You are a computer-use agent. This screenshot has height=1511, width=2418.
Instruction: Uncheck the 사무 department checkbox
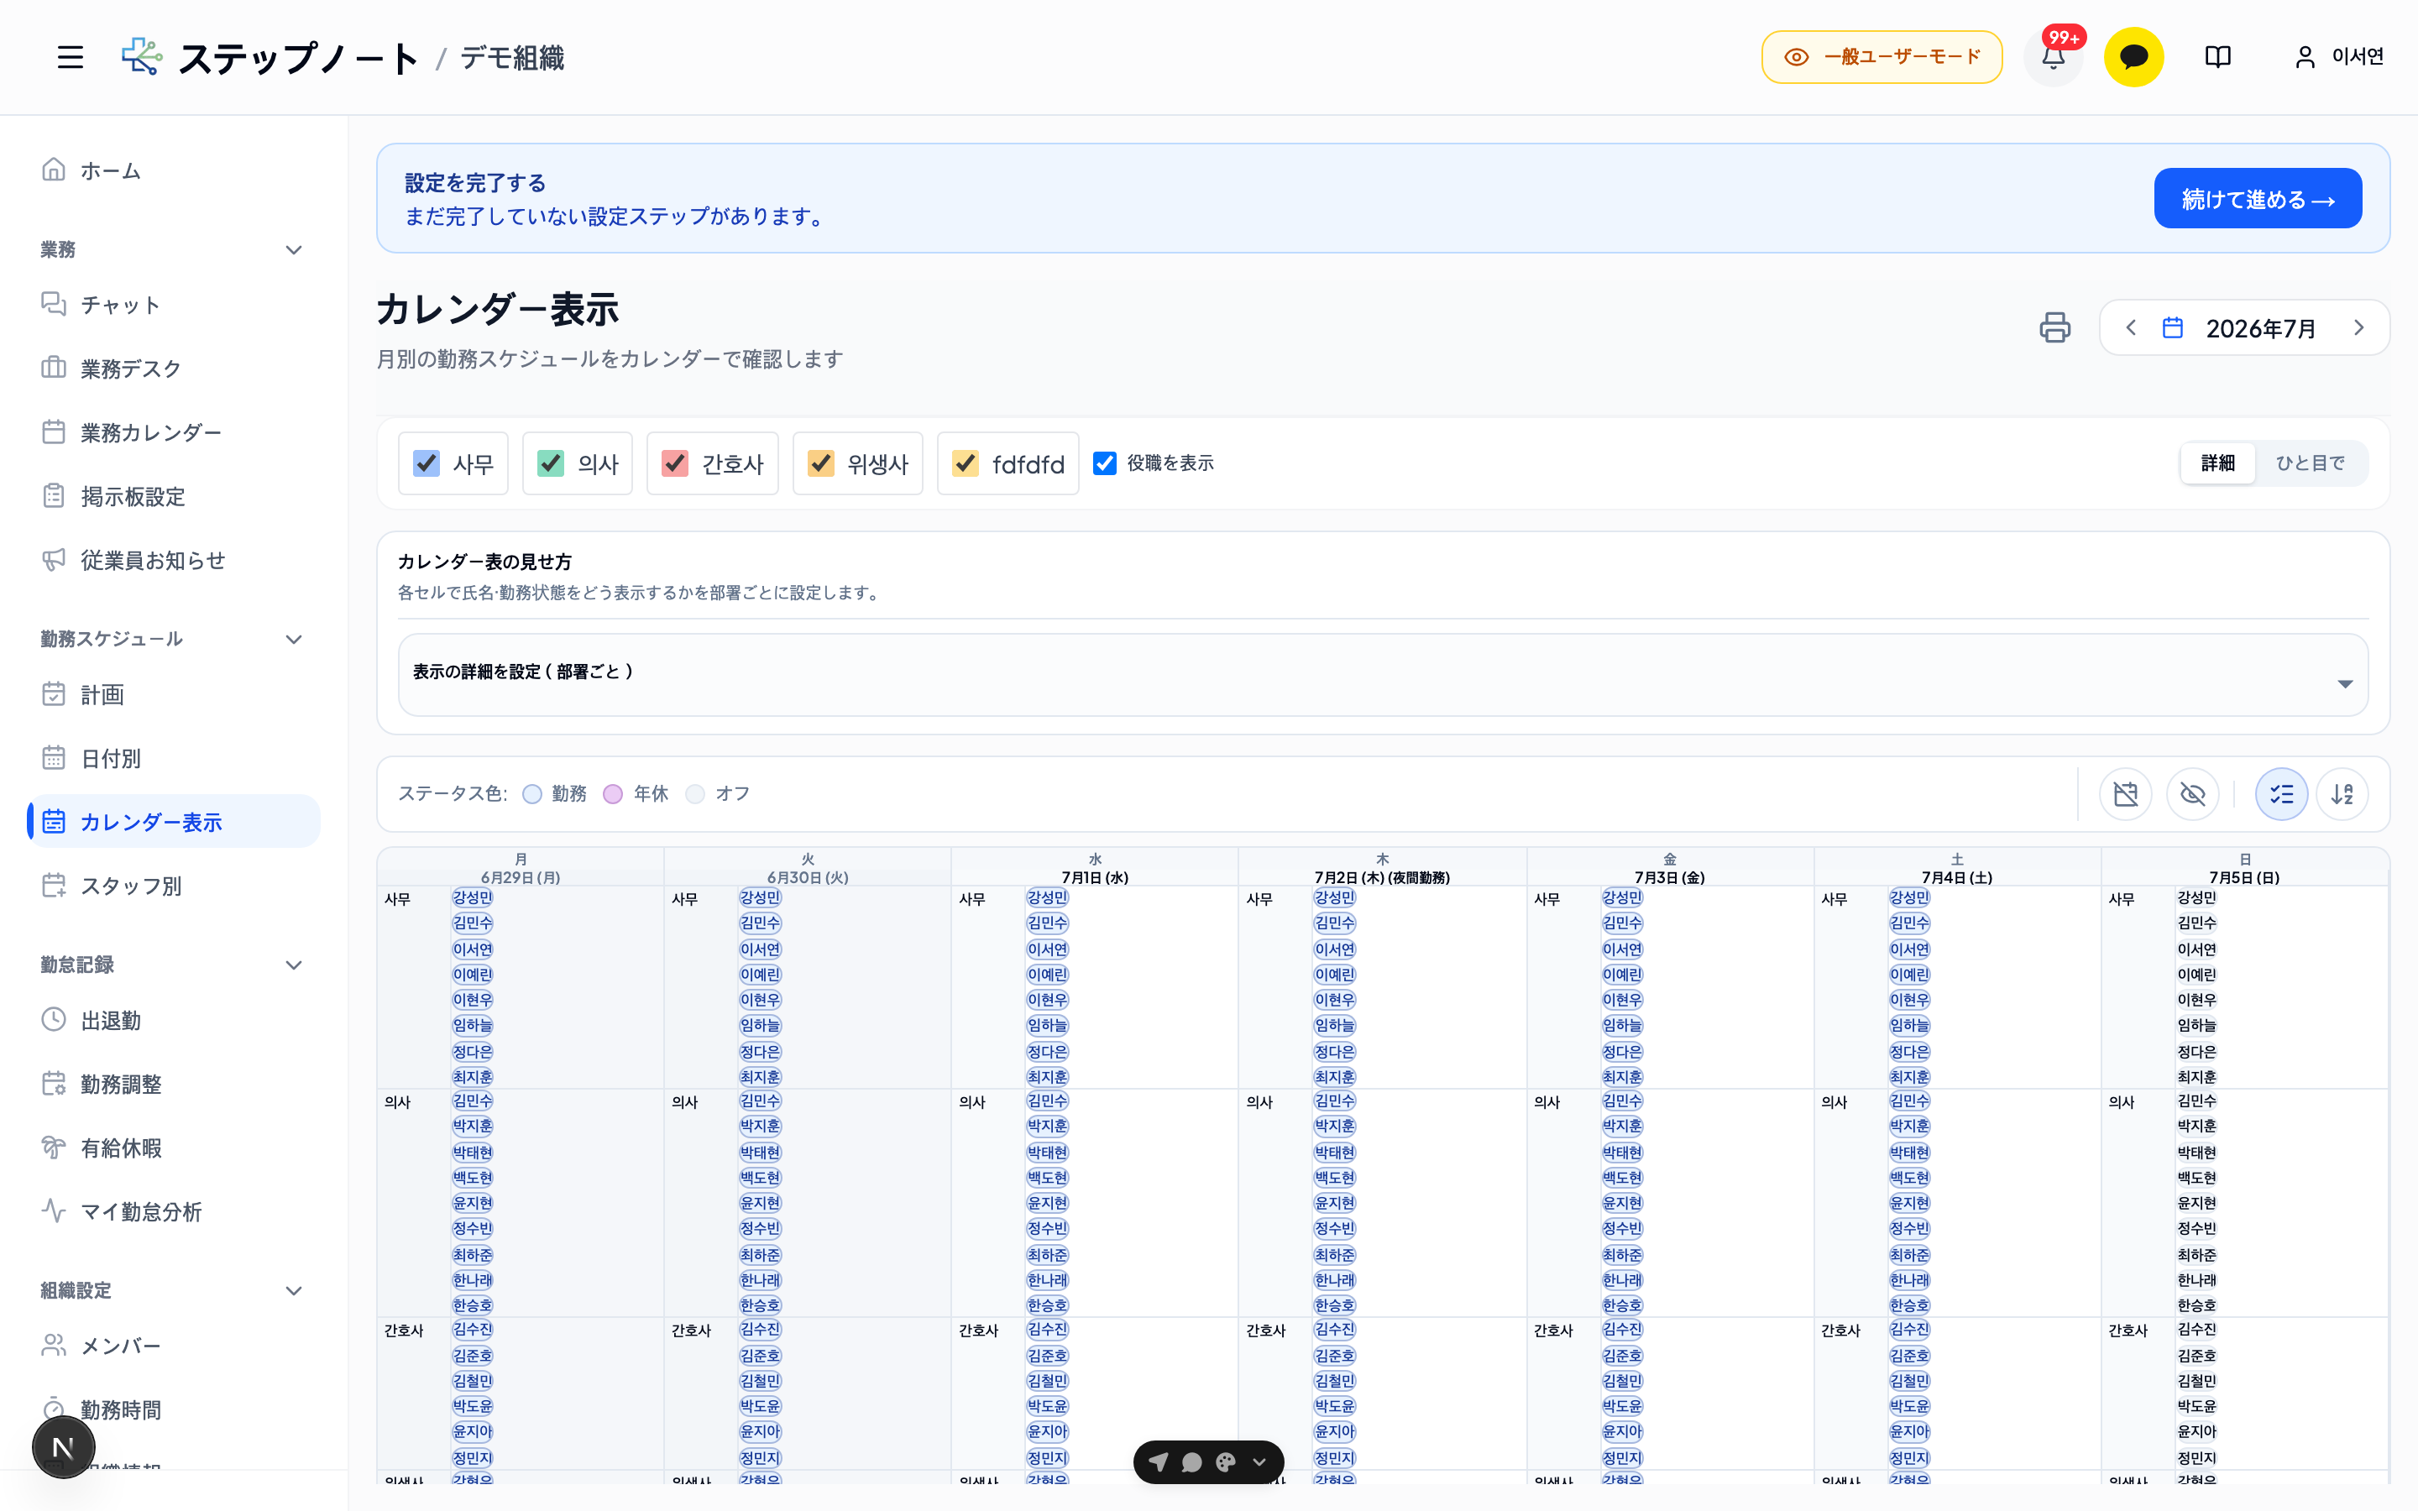427,463
